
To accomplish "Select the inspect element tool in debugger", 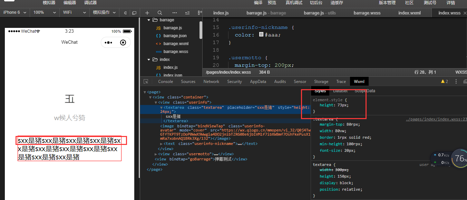I will [x=146, y=81].
